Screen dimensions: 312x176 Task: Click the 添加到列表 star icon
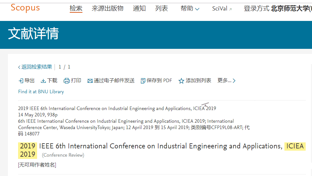181,81
